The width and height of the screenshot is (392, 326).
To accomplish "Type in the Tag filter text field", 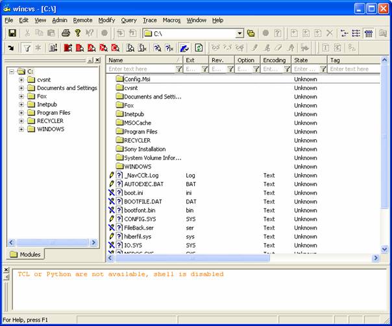I will 349,69.
